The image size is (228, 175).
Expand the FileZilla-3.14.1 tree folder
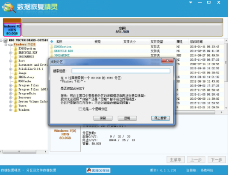[x=11, y=69]
